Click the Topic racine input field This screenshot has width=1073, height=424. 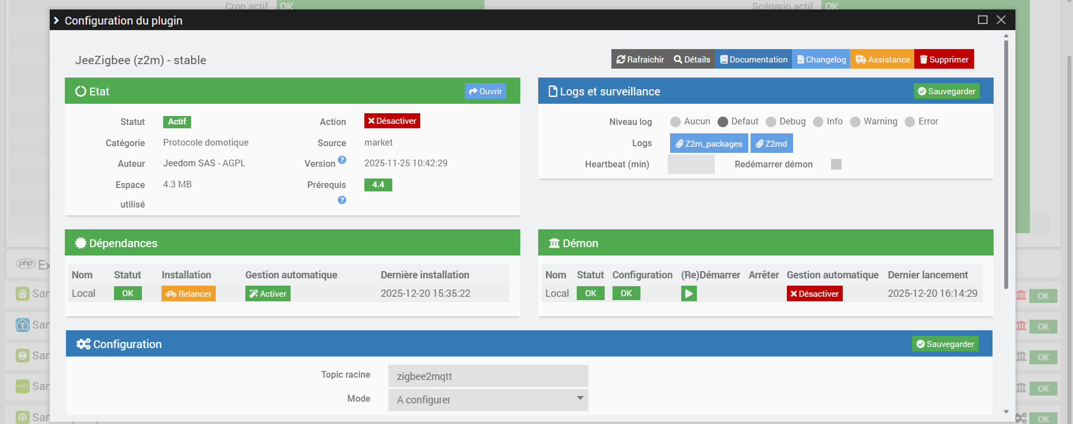(x=488, y=376)
